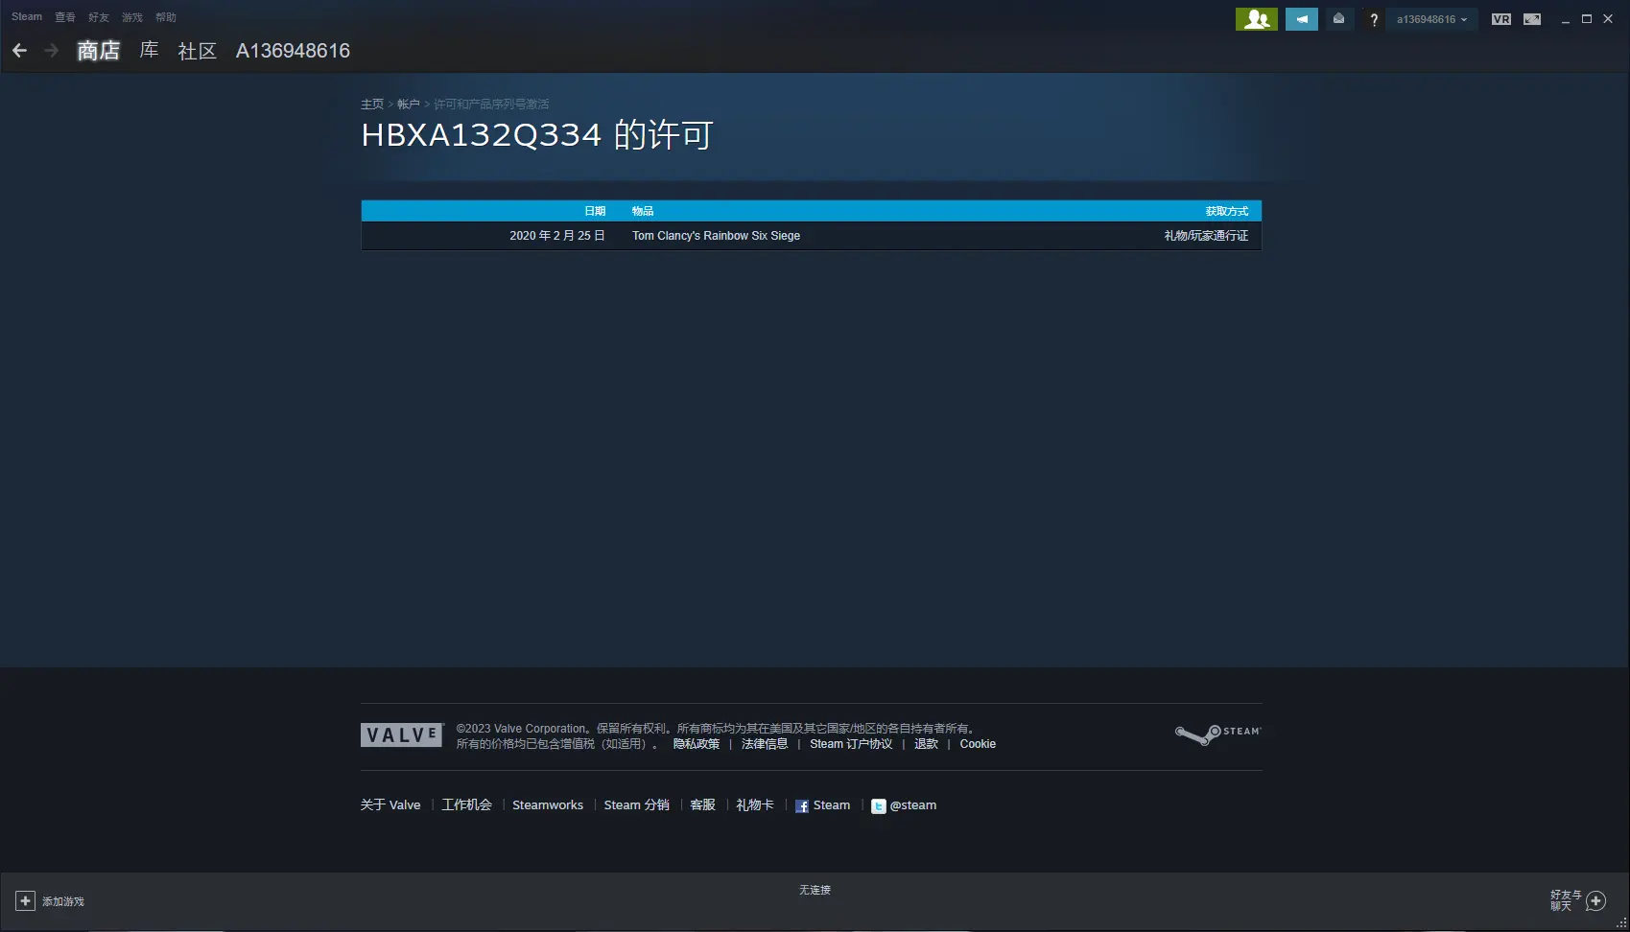The image size is (1630, 932).
Task: Click the 无连接 status text
Action: click(x=815, y=890)
